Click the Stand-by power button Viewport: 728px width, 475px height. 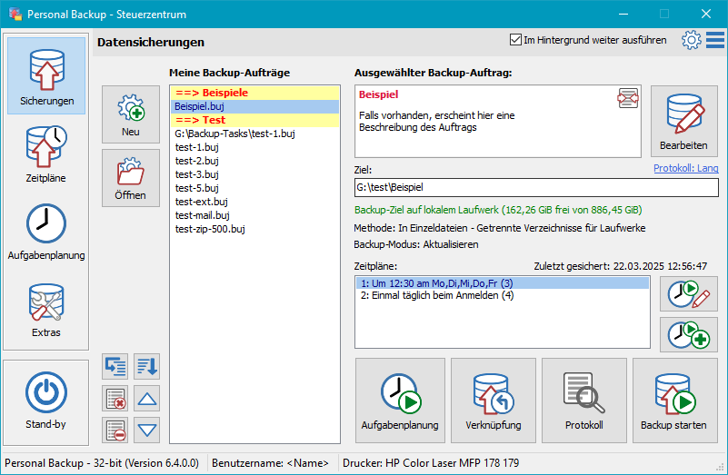click(46, 401)
